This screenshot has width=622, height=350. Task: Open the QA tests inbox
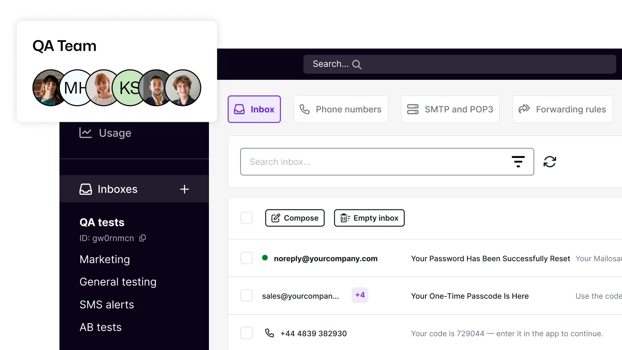pos(102,222)
